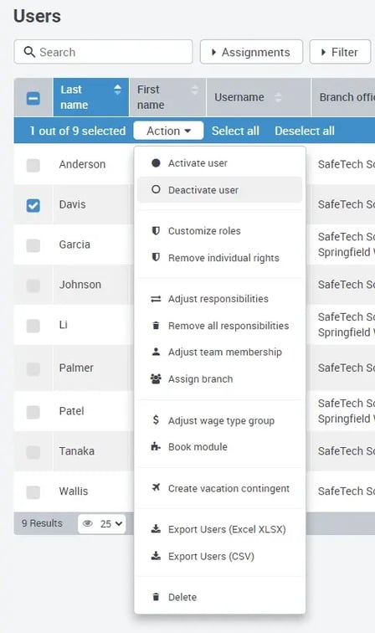Focus the Search input field
Image resolution: width=375 pixels, height=633 pixels.
point(103,52)
